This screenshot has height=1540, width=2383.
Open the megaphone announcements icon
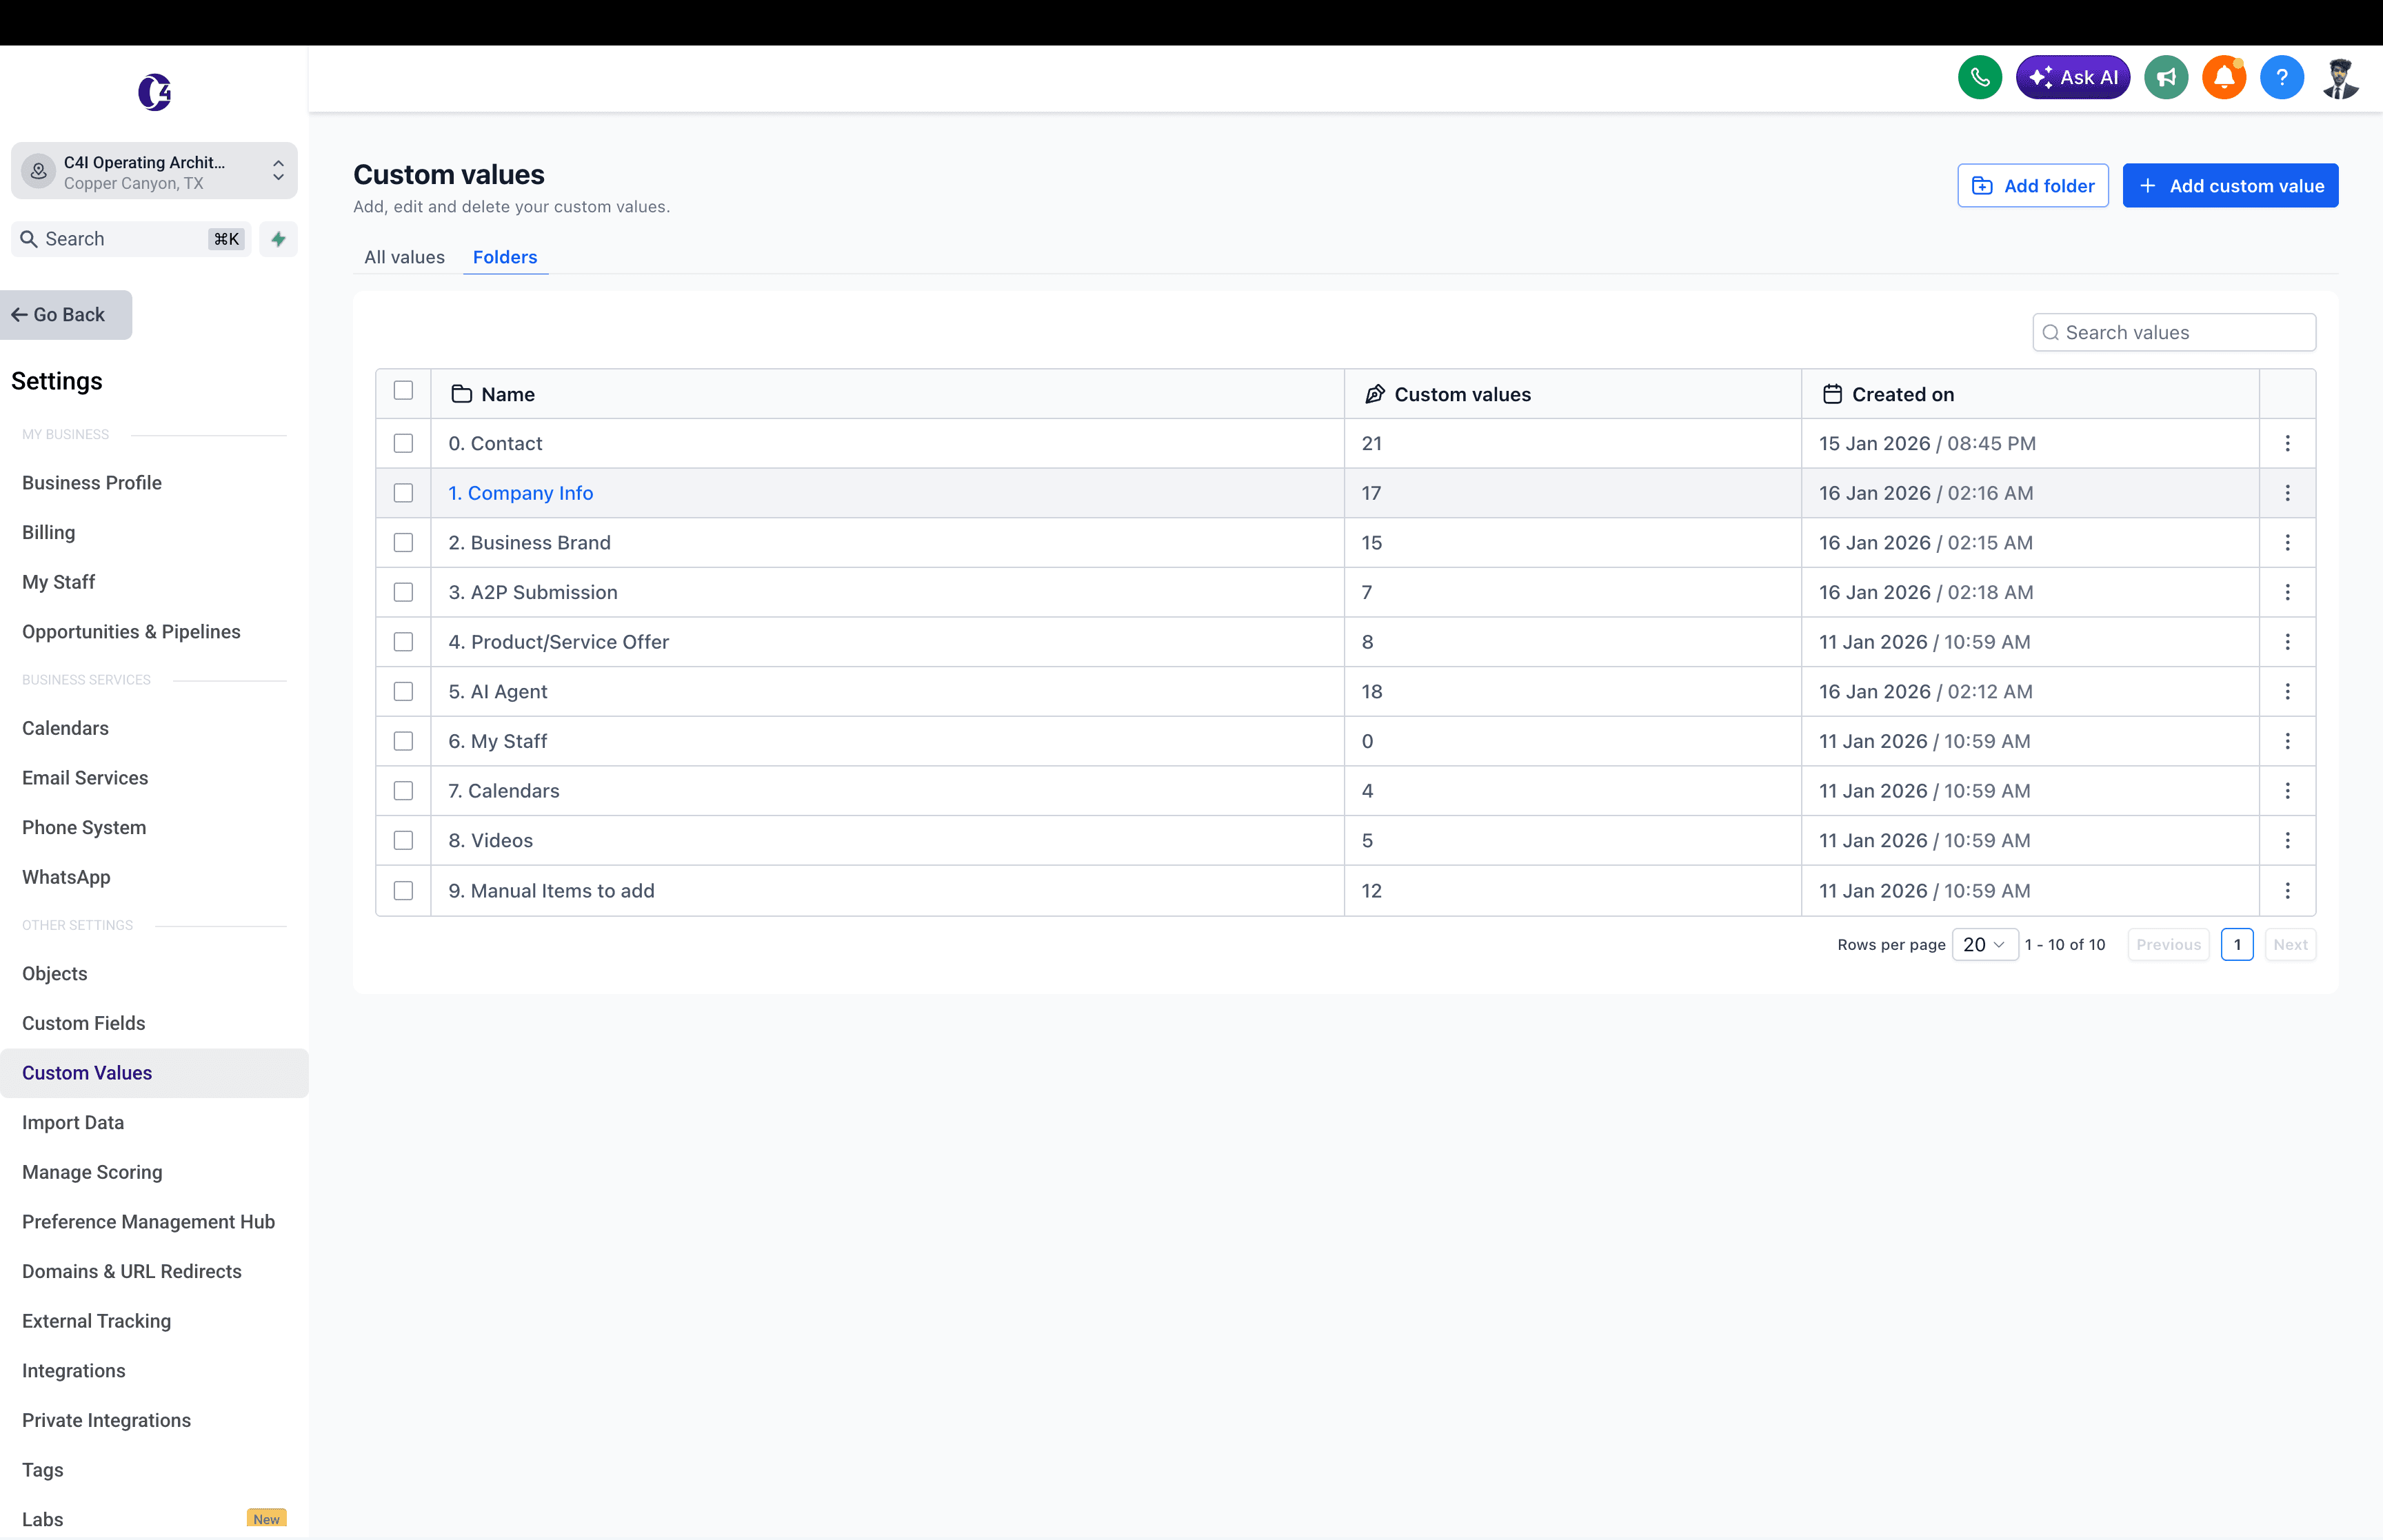(2166, 77)
